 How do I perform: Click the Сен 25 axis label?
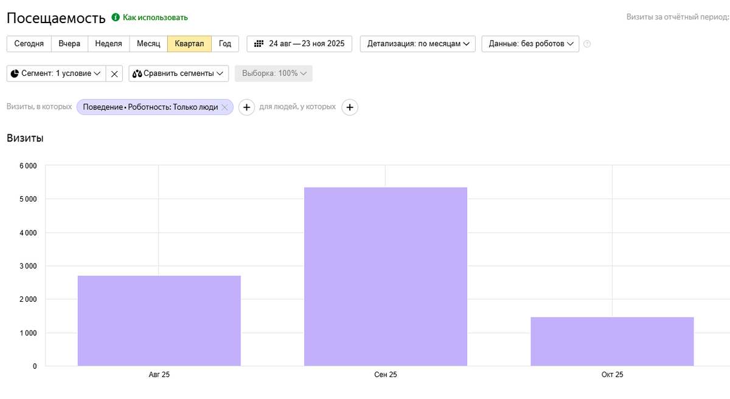click(x=386, y=375)
